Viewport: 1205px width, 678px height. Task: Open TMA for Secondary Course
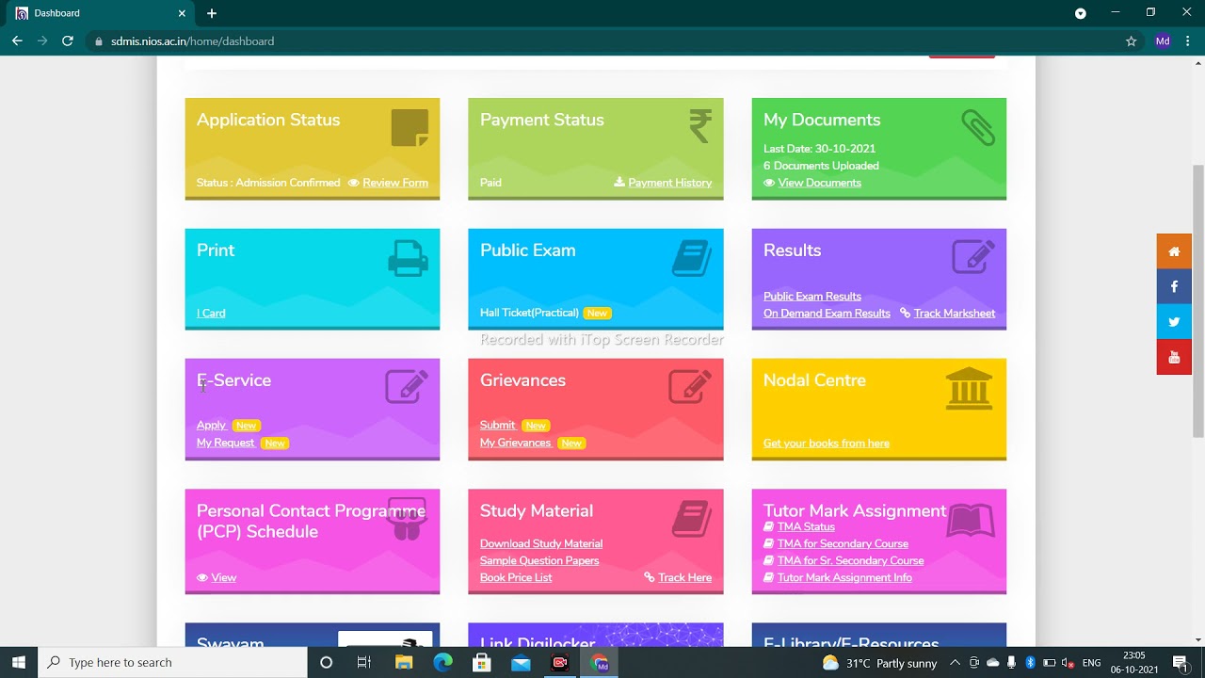tap(843, 544)
